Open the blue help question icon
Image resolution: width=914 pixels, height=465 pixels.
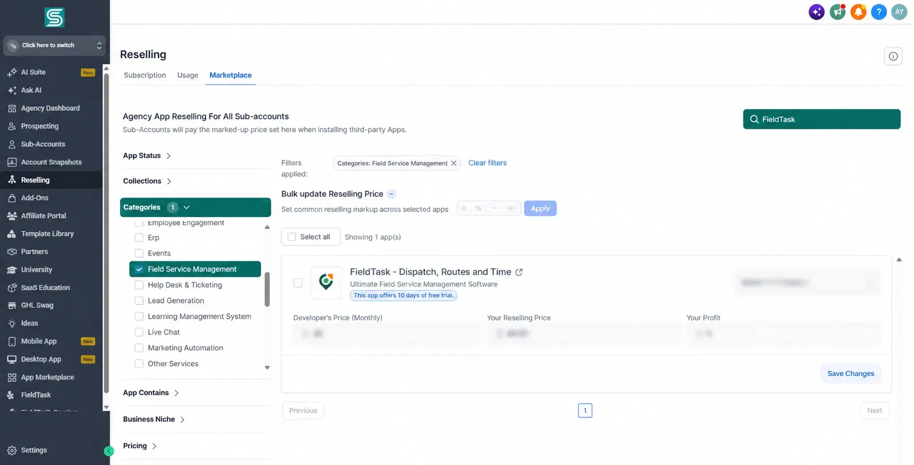point(879,12)
